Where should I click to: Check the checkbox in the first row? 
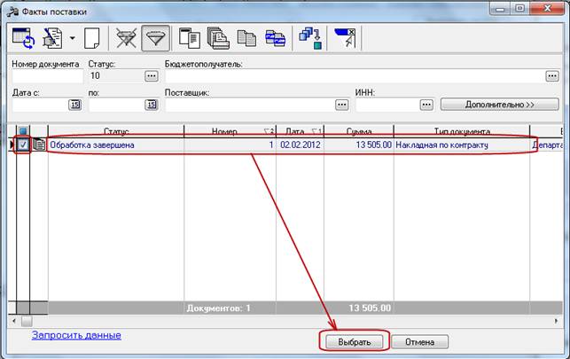click(x=24, y=144)
